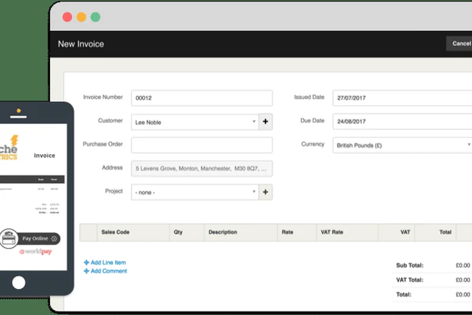Expand the Project dropdown set to none

(x=195, y=192)
